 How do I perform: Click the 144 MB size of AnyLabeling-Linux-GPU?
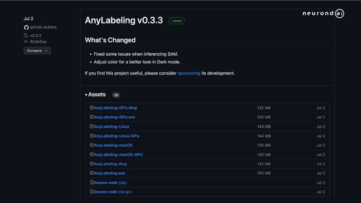coord(264,136)
